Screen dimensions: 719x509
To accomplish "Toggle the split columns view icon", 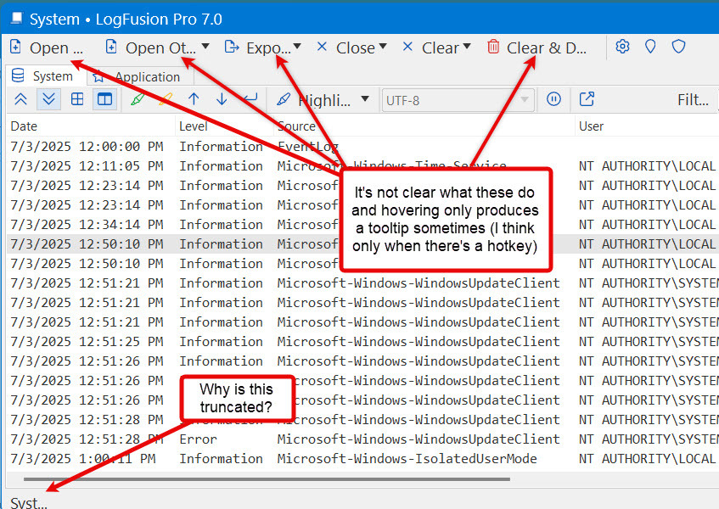I will [x=104, y=99].
